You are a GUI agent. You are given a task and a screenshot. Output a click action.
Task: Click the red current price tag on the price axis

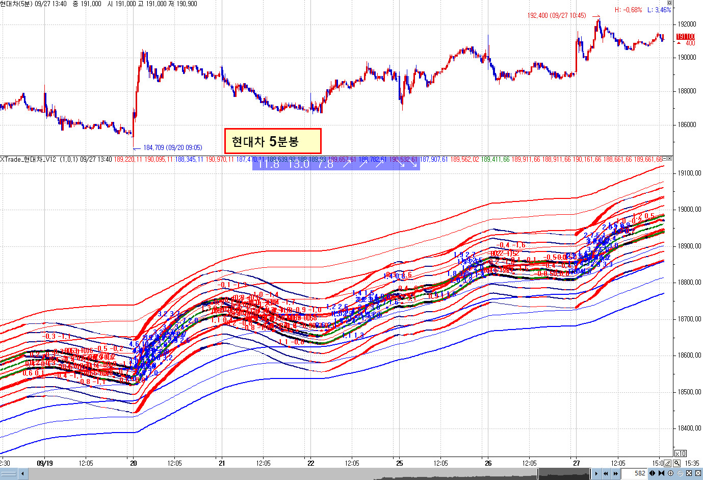point(686,37)
